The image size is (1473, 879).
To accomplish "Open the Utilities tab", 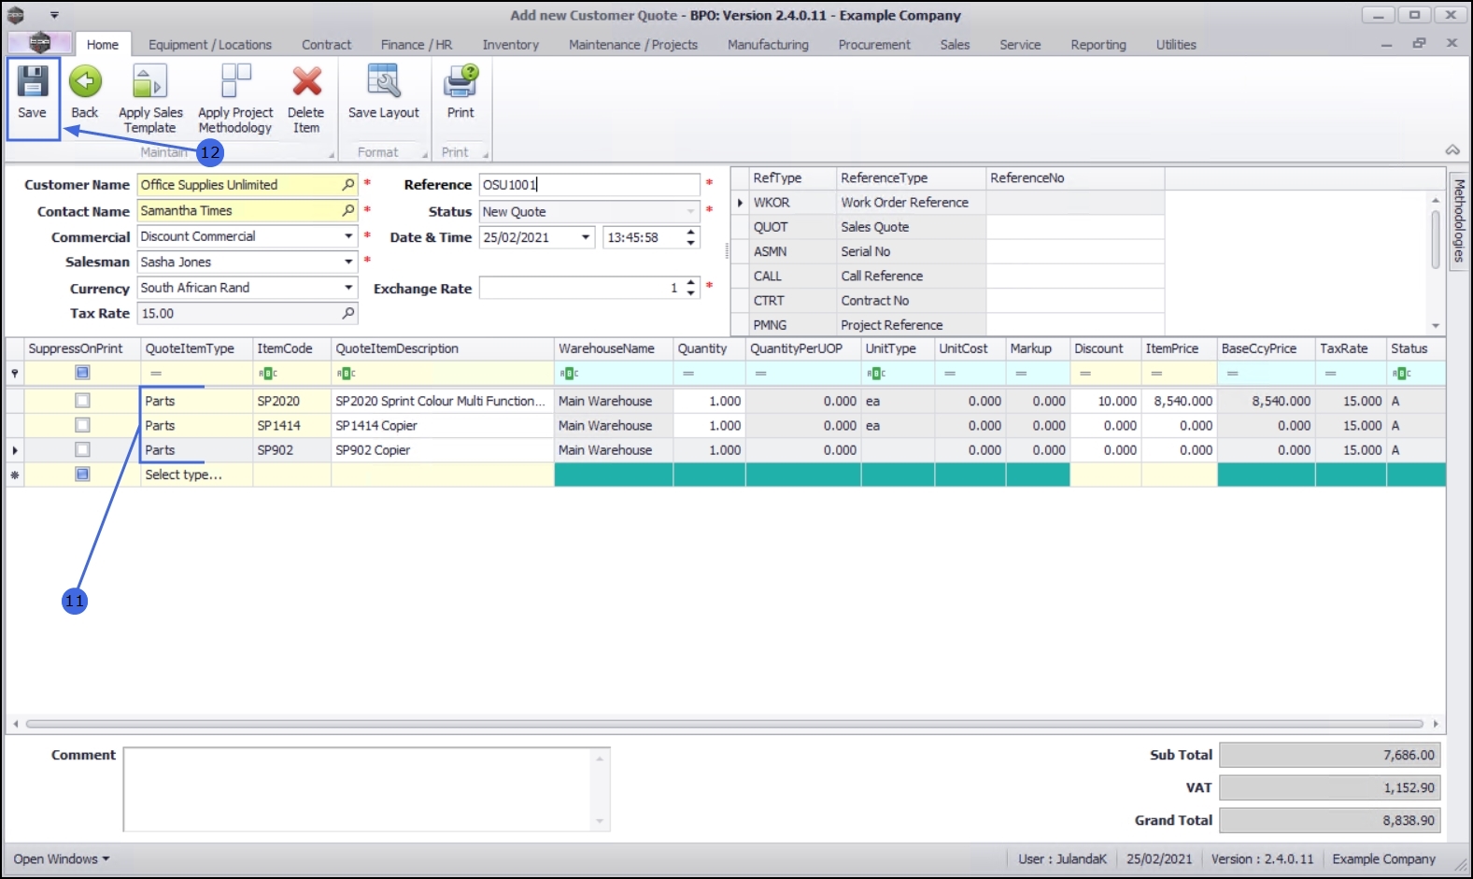I will (x=1176, y=45).
